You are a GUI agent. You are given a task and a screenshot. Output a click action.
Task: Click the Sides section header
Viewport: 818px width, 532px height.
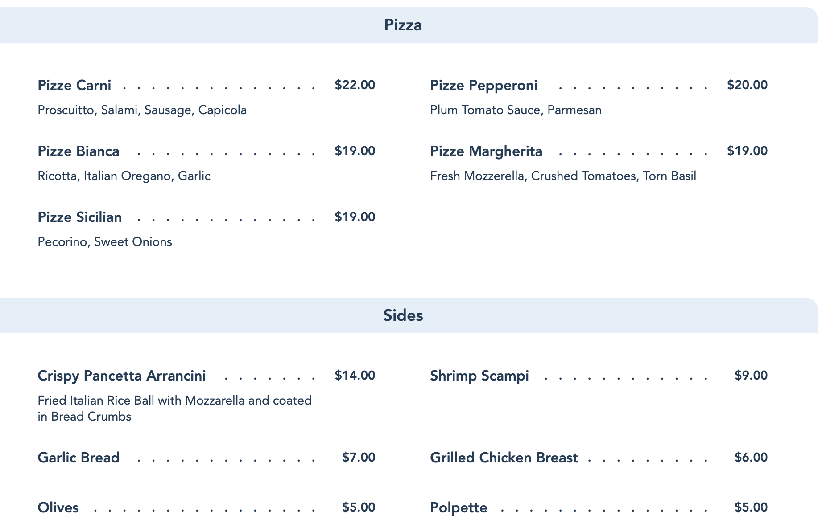pos(403,315)
